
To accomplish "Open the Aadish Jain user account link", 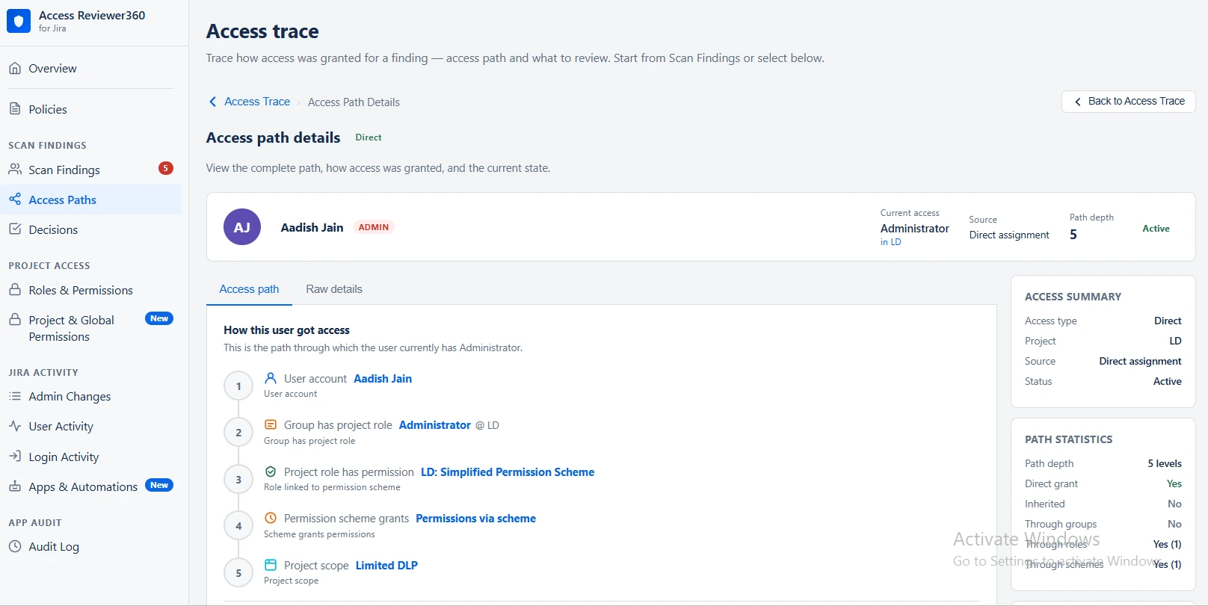I will click(x=383, y=379).
